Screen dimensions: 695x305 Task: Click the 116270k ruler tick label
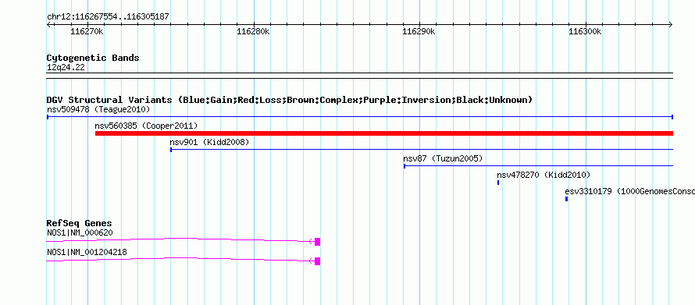[87, 31]
